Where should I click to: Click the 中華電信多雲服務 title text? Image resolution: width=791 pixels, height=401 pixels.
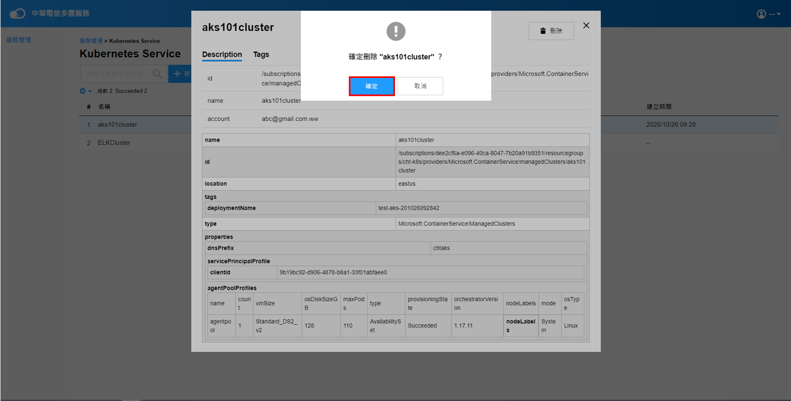click(x=60, y=13)
